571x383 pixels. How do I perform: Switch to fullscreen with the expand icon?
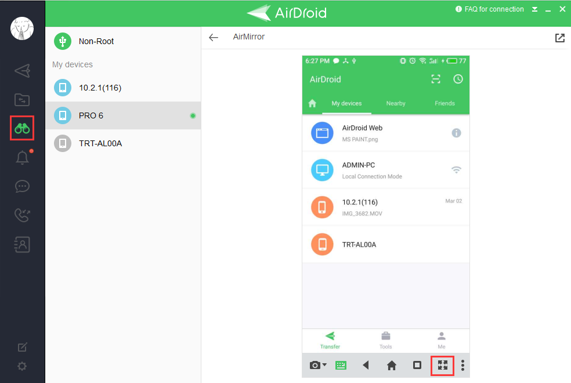[x=442, y=365]
